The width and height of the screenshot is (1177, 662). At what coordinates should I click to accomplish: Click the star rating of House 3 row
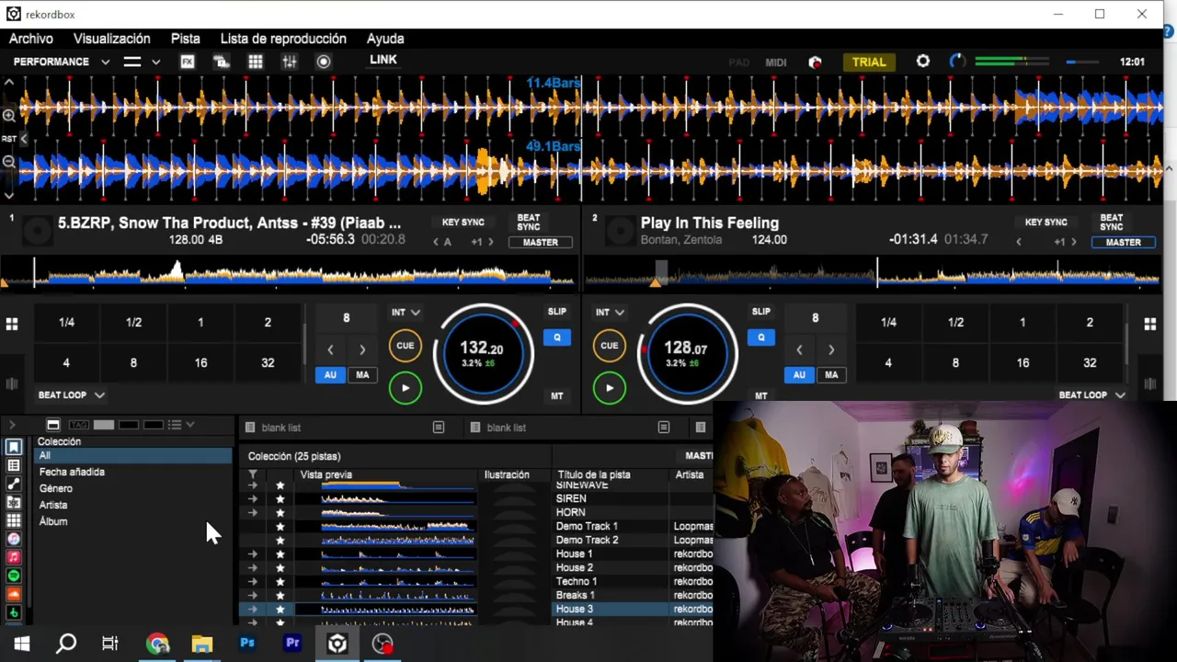pos(280,609)
